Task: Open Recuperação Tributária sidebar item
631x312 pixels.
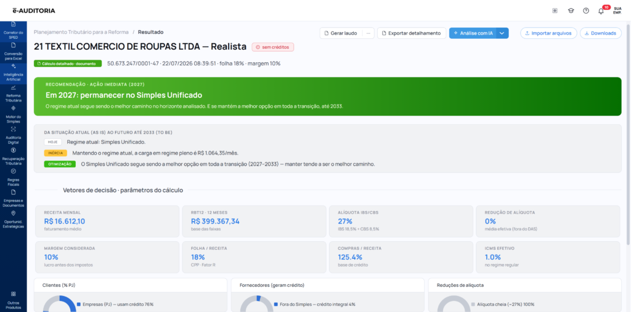Action: (x=14, y=157)
